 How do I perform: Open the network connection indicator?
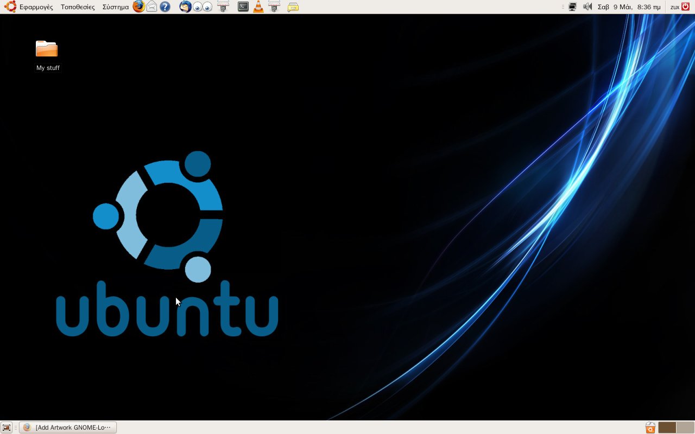572,7
